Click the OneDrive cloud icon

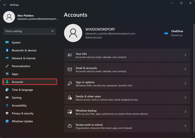click(166, 33)
